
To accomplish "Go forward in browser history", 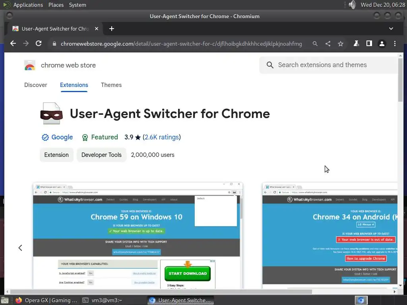I will point(26,44).
